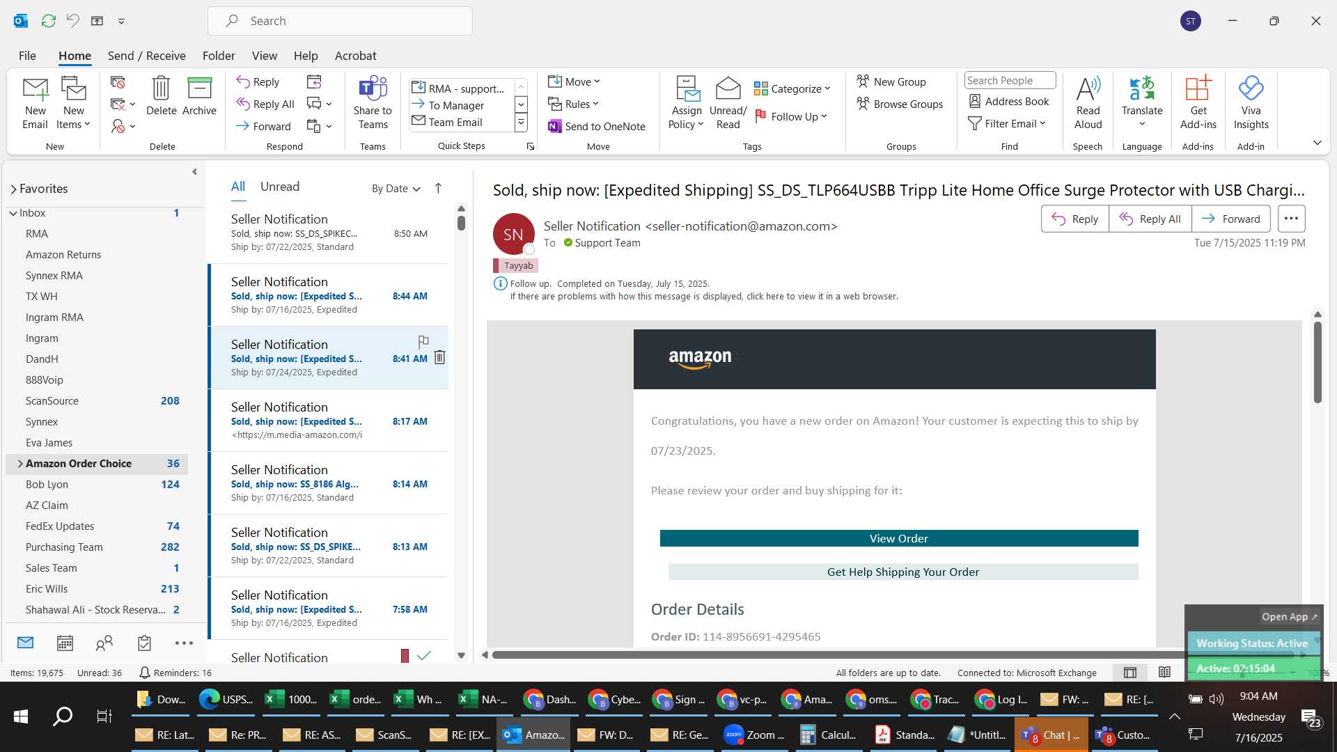Click the Meeting reply icon in Respond group
Screen dimensions: 1337x752
314,81
